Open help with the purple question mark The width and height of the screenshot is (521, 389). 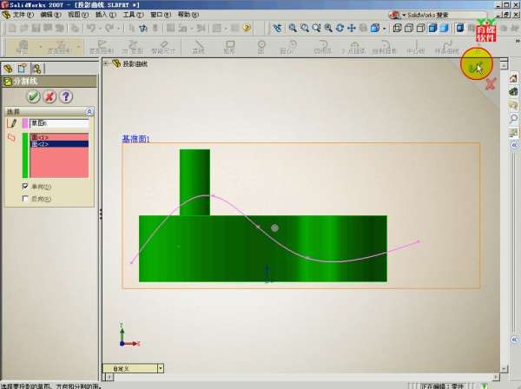point(65,96)
